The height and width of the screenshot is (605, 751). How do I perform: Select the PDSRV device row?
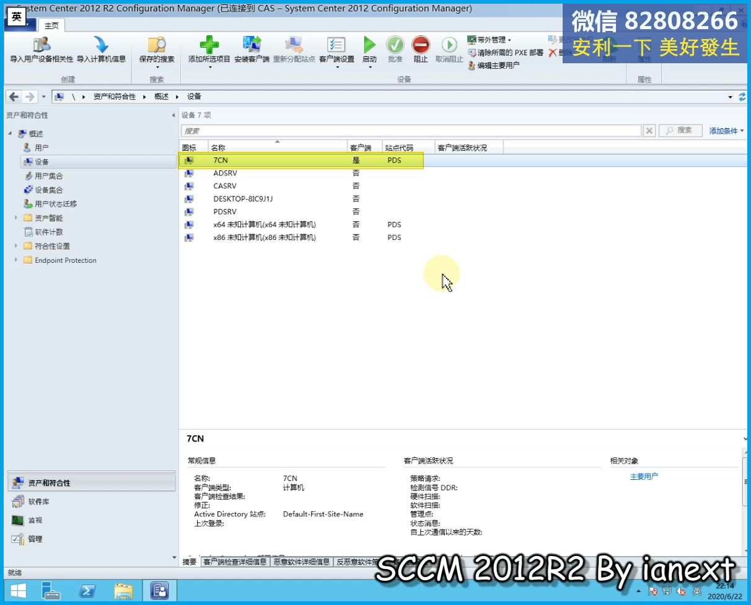463,211
